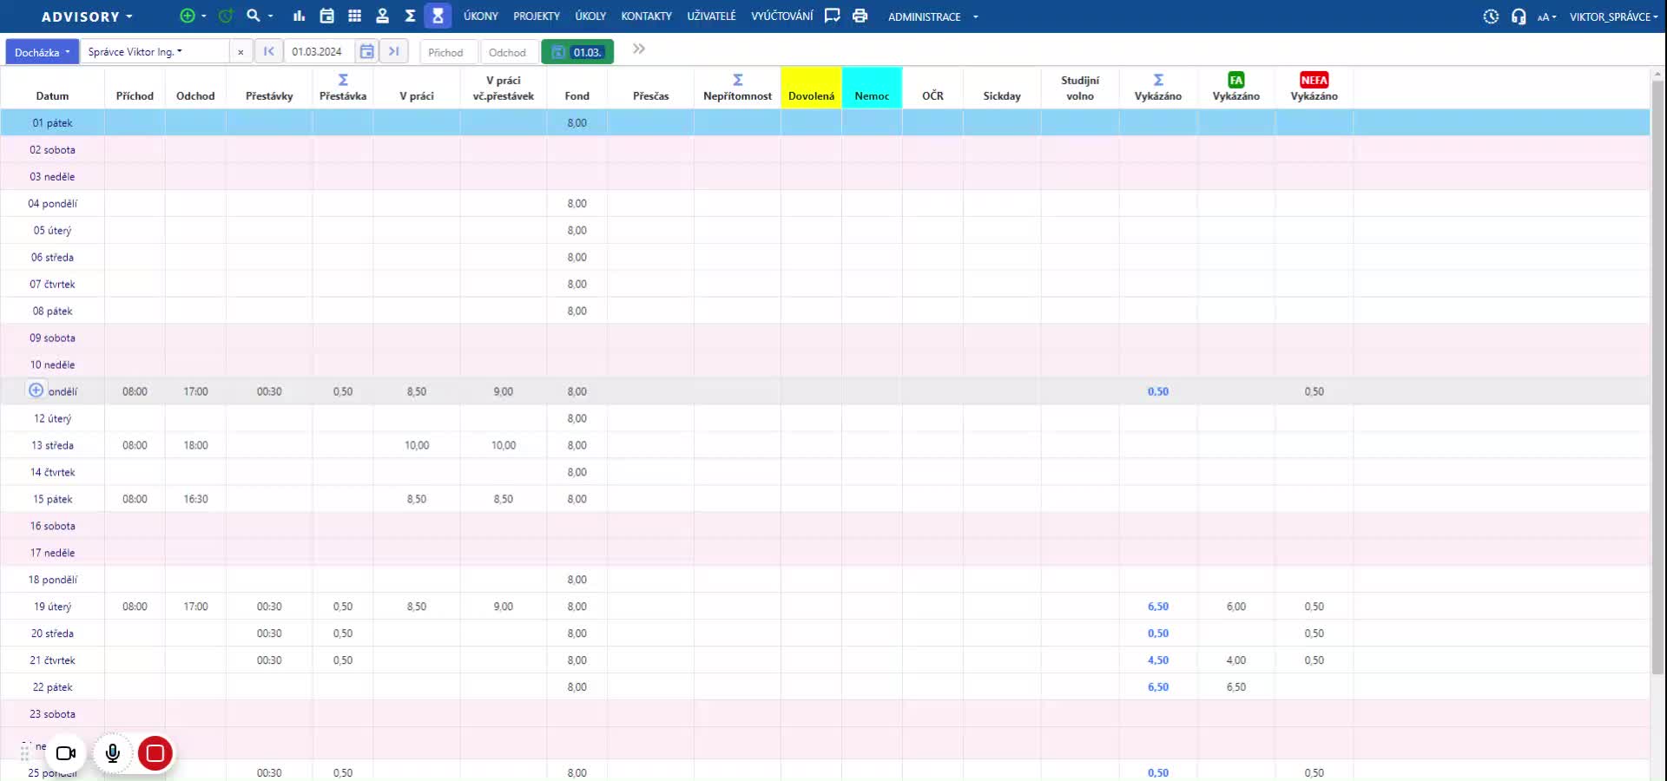Image resolution: width=1667 pixels, height=781 pixels.
Task: Click the green 01.03. save button
Action: tap(577, 52)
